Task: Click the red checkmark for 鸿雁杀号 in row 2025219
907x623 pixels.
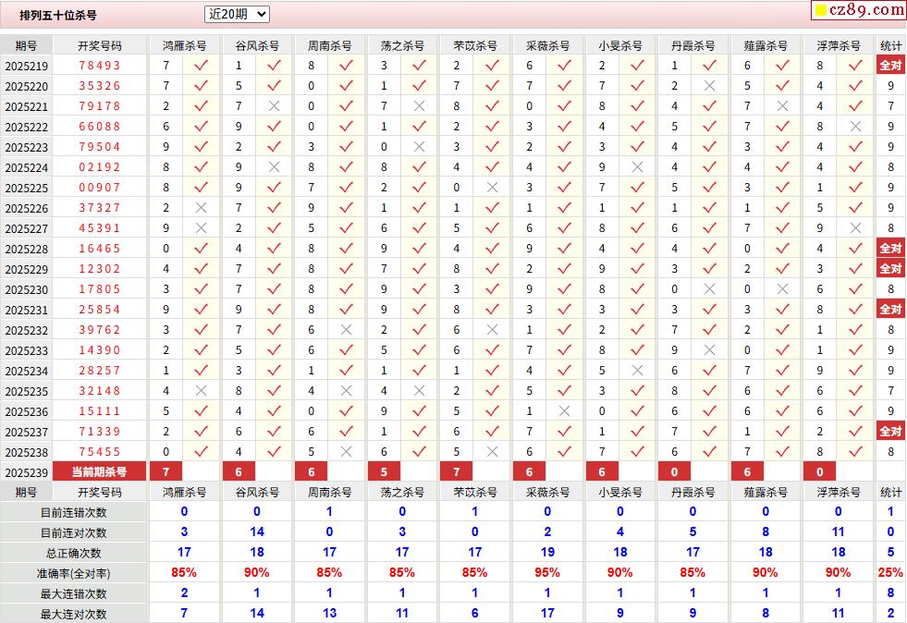Action: coord(201,66)
